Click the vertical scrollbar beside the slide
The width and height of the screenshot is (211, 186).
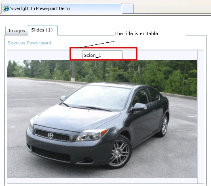(x=200, y=117)
